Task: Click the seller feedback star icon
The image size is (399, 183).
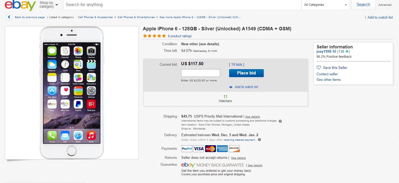Action: tap(347, 51)
